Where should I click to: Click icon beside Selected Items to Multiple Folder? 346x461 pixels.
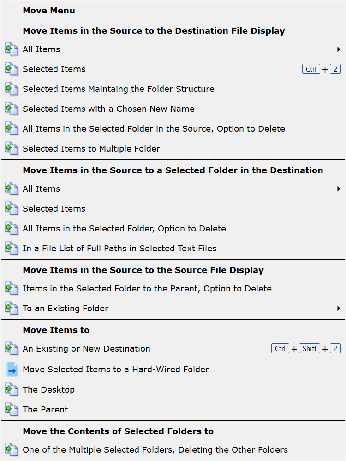coord(12,148)
